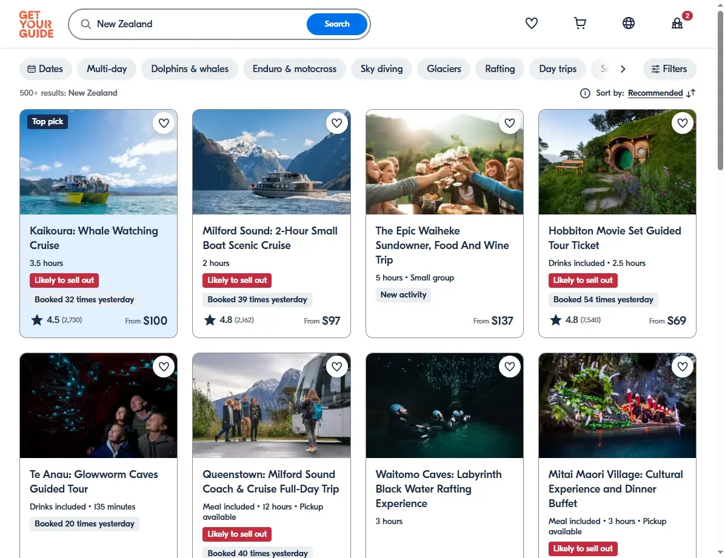Image resolution: width=725 pixels, height=558 pixels.
Task: Click the Milford Sound boat photo
Action: click(x=272, y=162)
